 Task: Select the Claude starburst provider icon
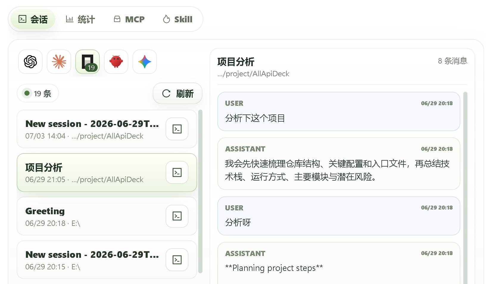[59, 62]
